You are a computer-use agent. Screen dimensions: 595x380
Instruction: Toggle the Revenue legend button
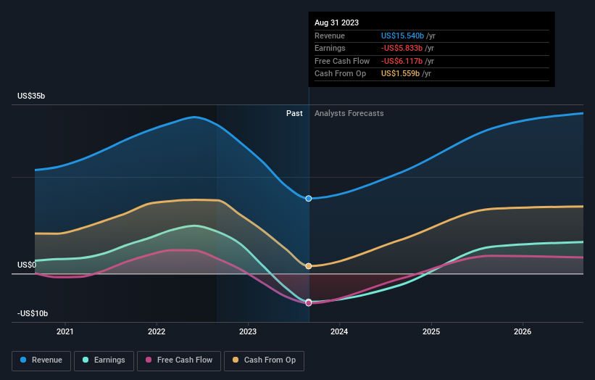point(41,360)
